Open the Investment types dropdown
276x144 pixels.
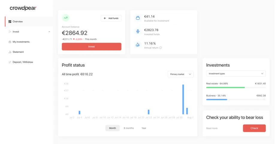click(236, 73)
